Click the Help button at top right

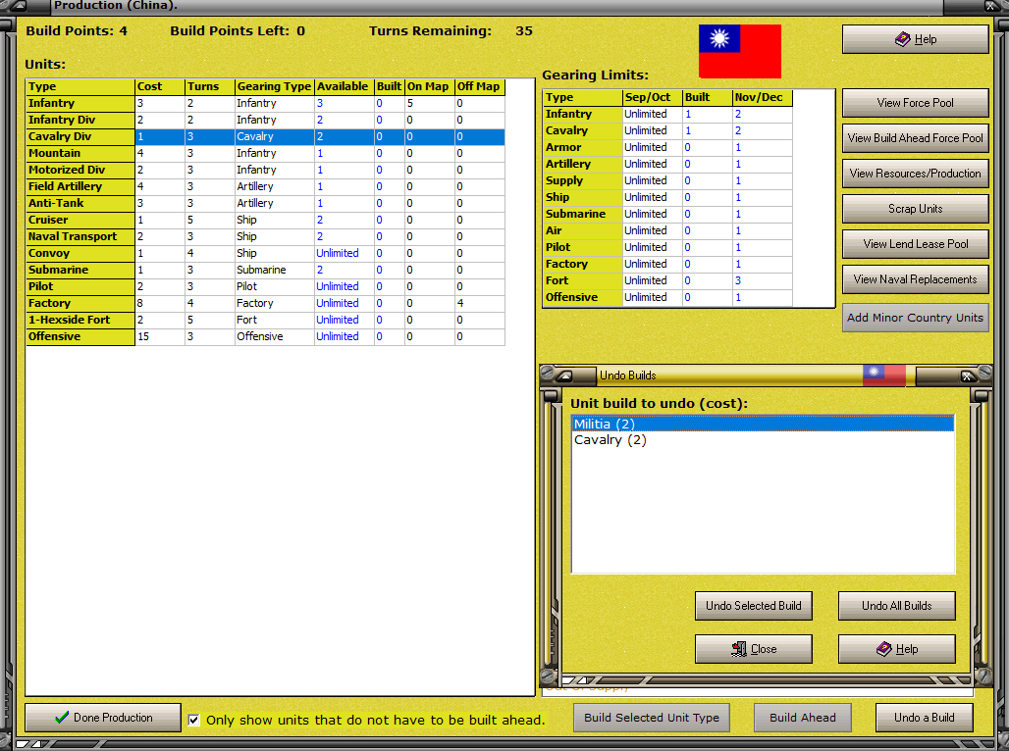(x=915, y=39)
